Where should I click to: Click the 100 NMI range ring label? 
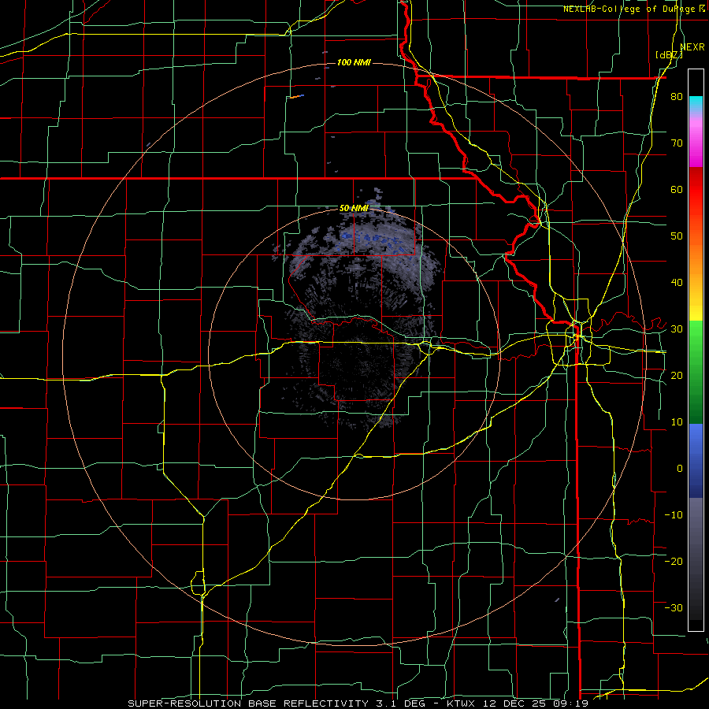coord(354,62)
